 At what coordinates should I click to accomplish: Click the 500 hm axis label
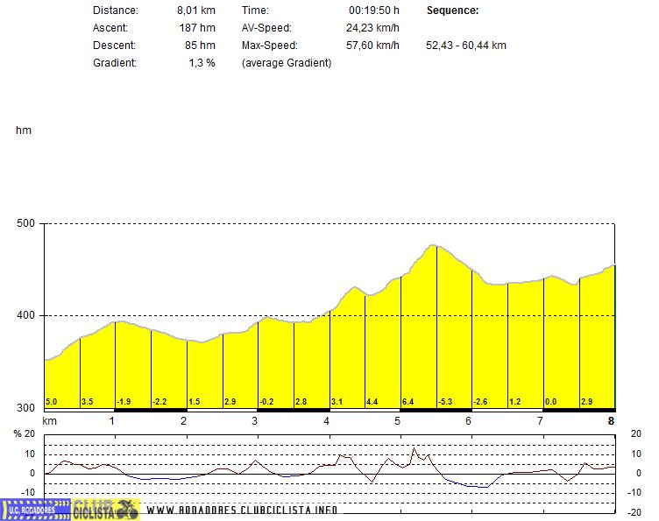[26, 223]
